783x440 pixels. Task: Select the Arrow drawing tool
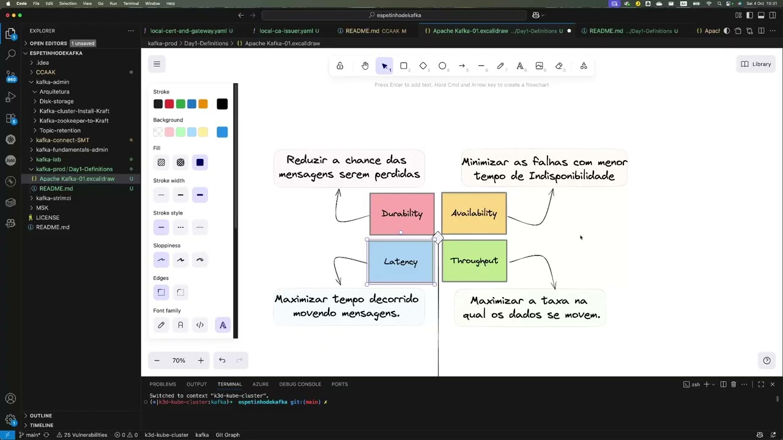[x=462, y=66]
